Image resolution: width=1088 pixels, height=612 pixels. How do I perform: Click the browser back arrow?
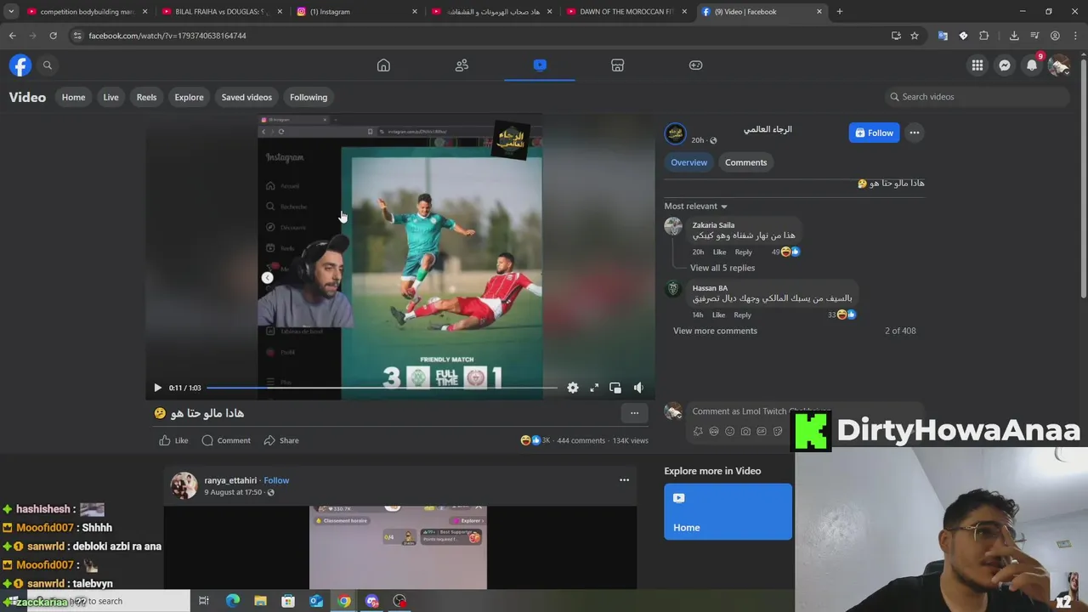point(12,36)
